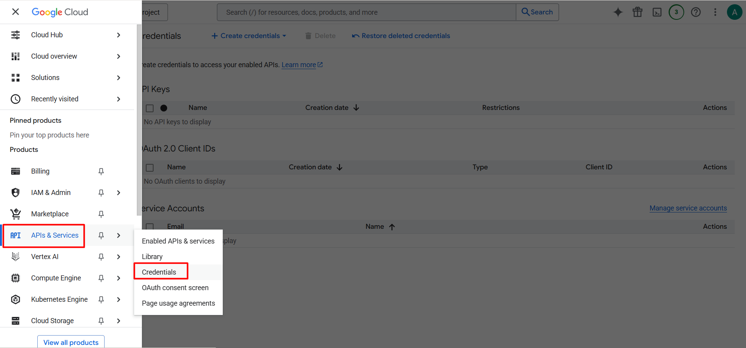Image resolution: width=746 pixels, height=348 pixels.
Task: Pin Compute Engine product
Action: click(x=101, y=278)
